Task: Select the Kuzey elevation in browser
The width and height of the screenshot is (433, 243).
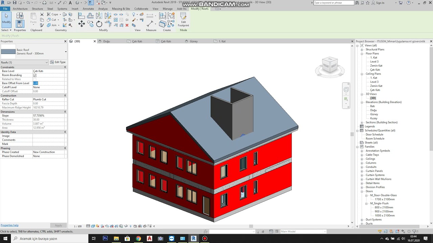Action: pyautogui.click(x=374, y=118)
